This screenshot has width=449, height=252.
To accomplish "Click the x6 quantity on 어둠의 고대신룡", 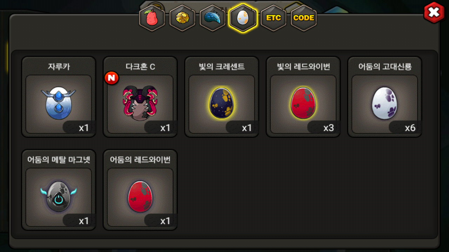I will 410,128.
